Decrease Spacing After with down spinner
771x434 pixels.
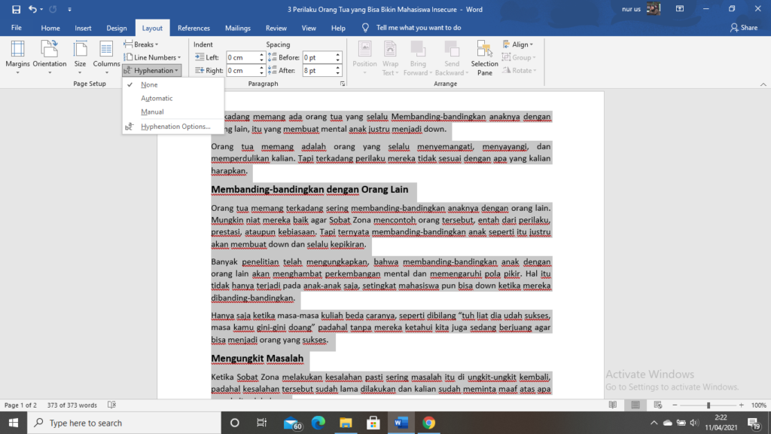[x=338, y=73]
